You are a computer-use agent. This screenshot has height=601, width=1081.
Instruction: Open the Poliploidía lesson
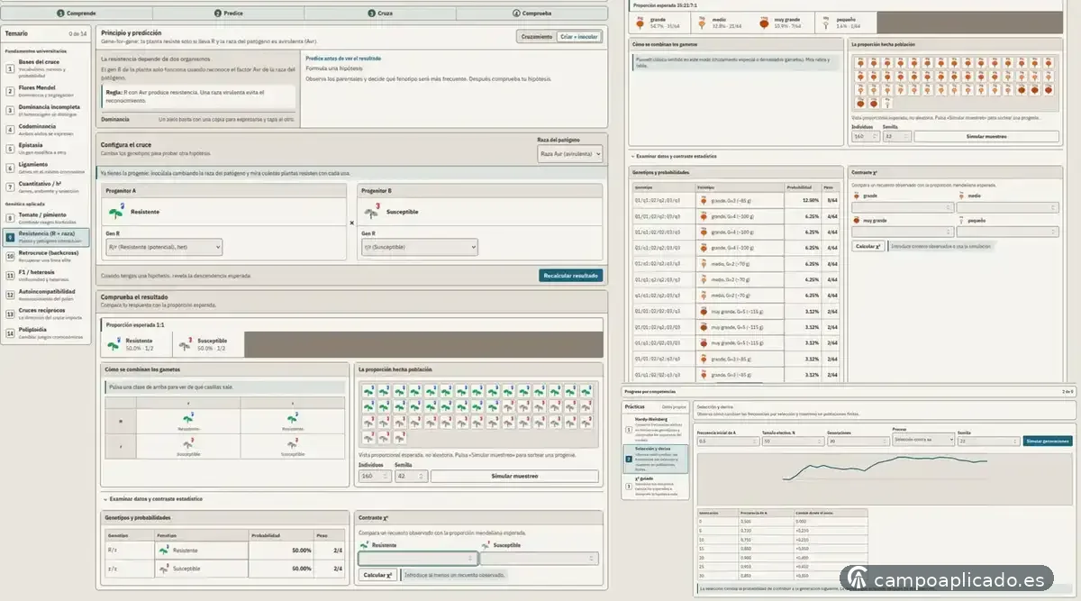point(47,332)
